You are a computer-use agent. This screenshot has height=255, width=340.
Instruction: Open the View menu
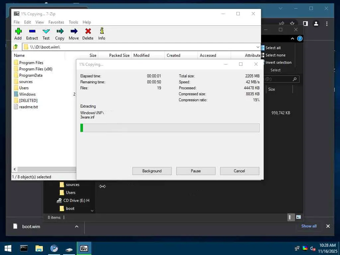point(40,22)
